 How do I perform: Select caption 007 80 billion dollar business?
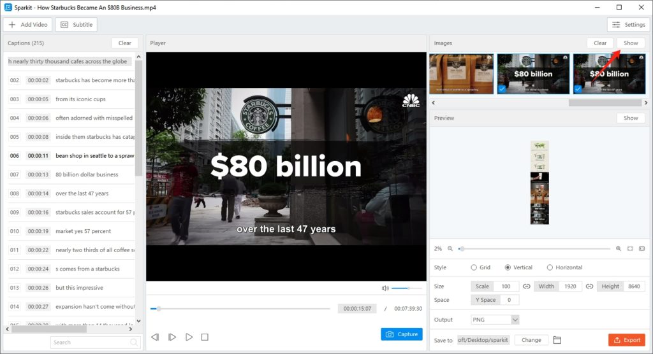71,174
